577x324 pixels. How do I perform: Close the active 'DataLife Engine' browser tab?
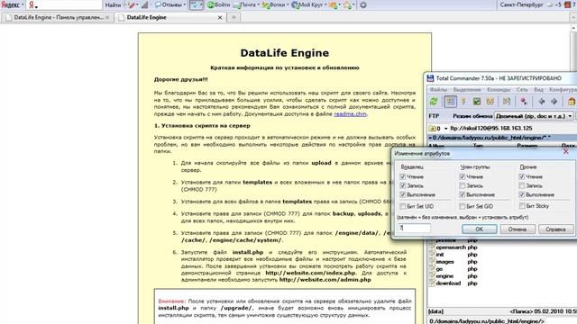click(x=220, y=17)
